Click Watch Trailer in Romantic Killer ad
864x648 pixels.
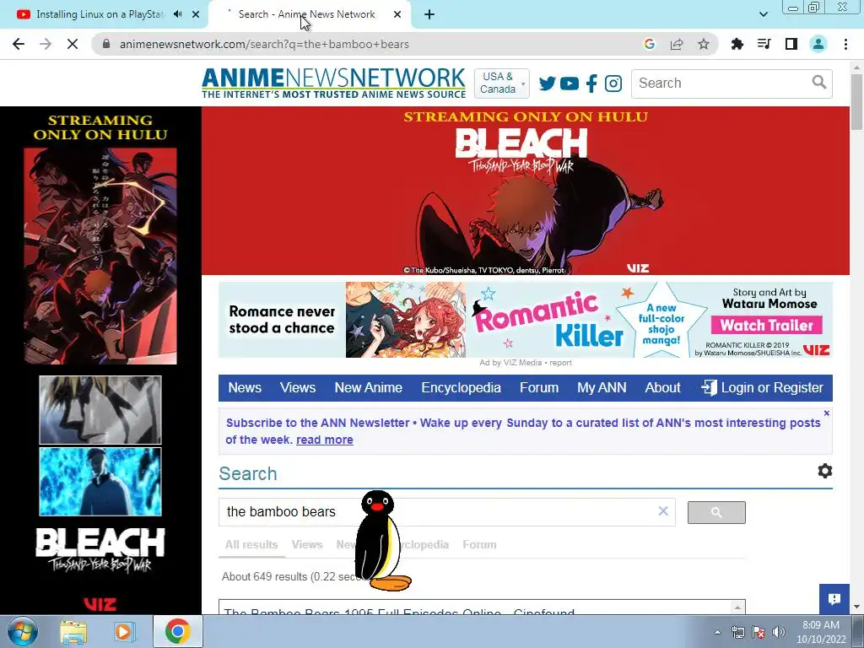click(x=766, y=325)
